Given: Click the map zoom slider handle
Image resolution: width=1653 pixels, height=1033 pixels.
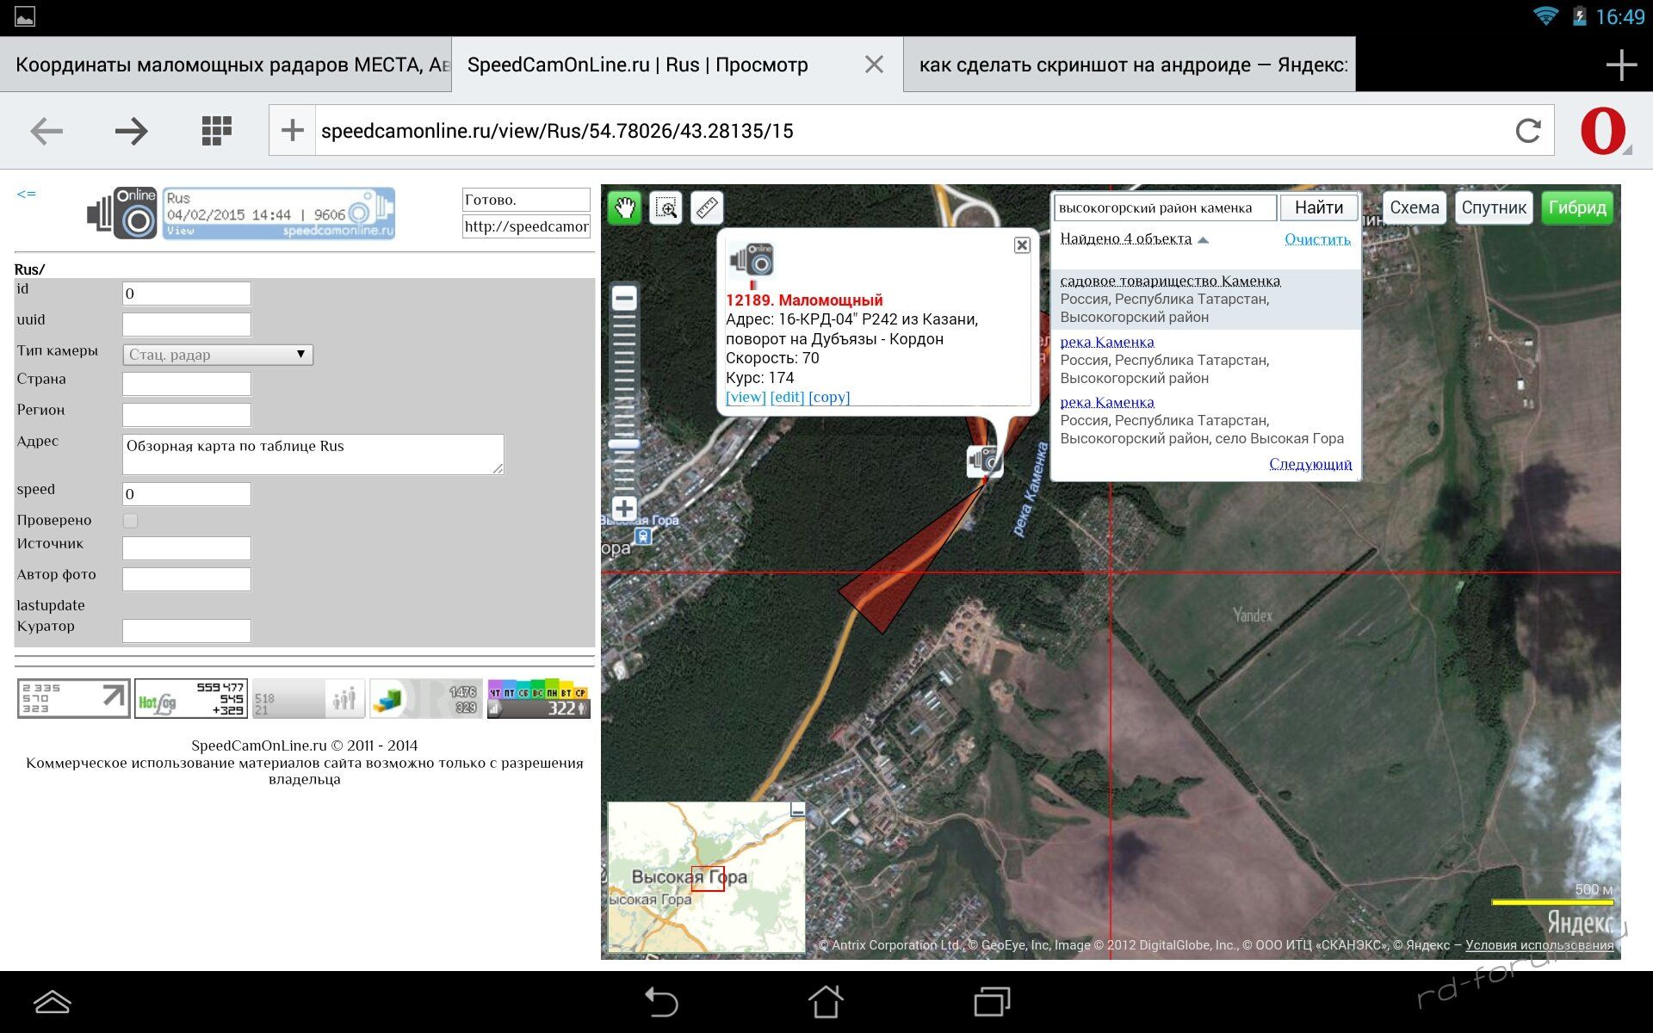Looking at the screenshot, I should (x=624, y=444).
